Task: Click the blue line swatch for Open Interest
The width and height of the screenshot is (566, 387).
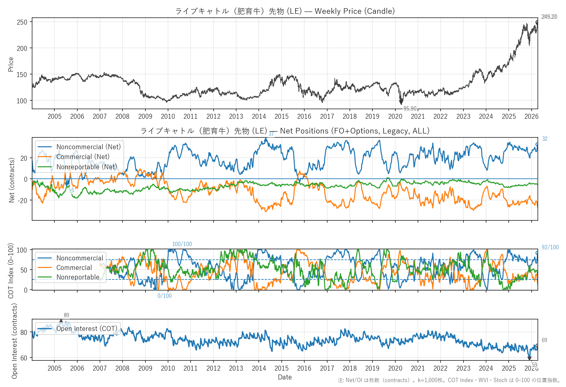Action: click(x=45, y=329)
